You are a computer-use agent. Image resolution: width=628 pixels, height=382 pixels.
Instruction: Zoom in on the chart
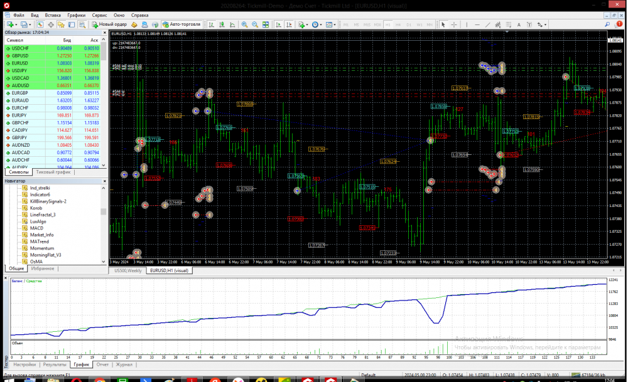coord(244,24)
